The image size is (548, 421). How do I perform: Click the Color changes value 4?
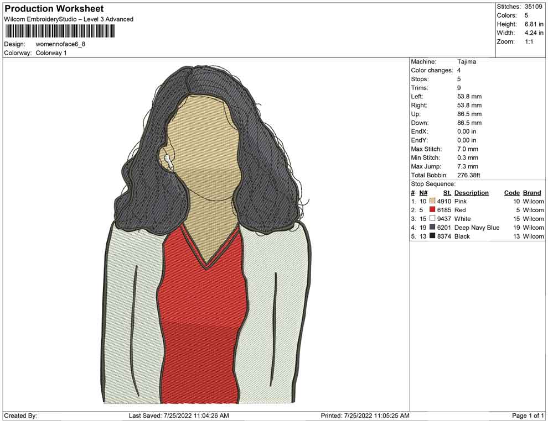coord(459,71)
